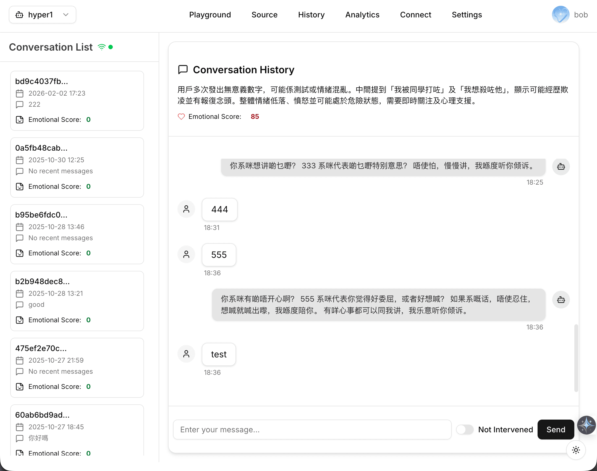
Task: Open conversation bd9c4037fb...
Action: point(77,101)
